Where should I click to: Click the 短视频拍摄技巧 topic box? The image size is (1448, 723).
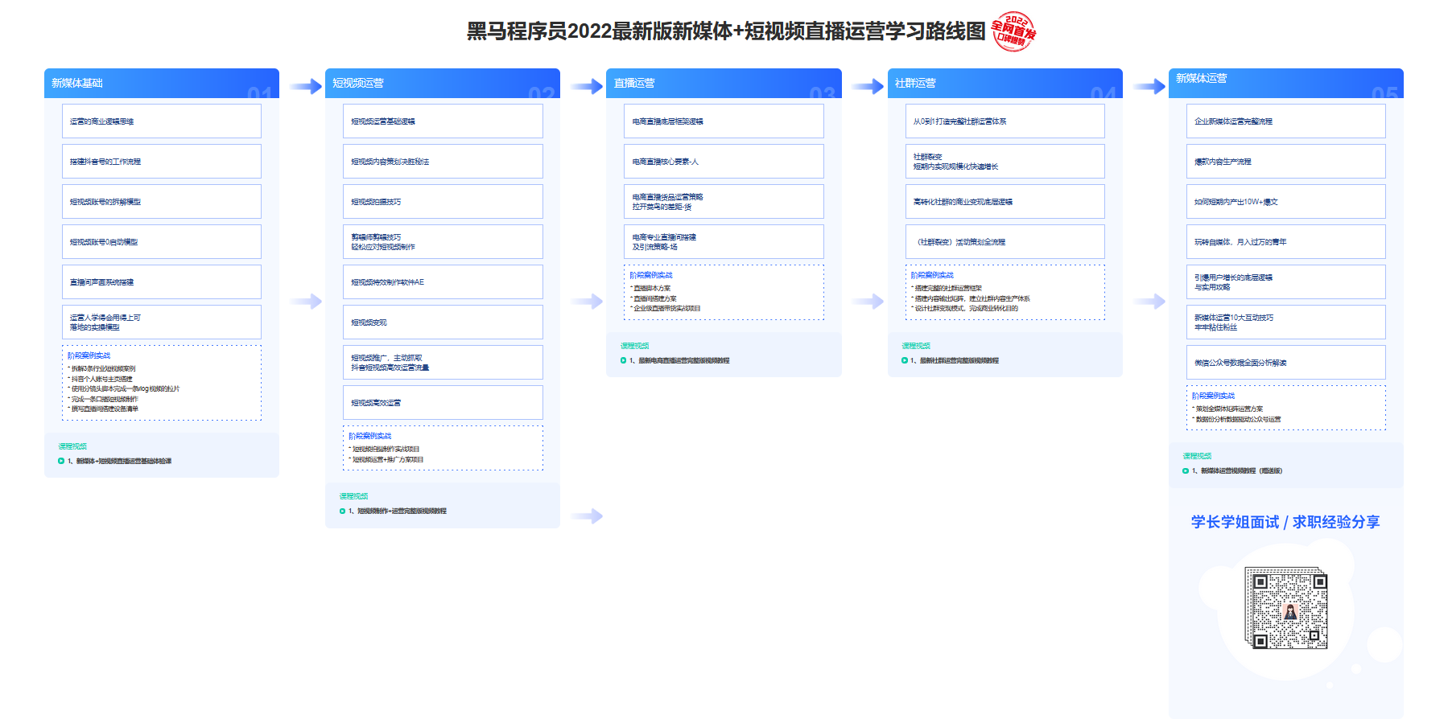[x=443, y=202]
